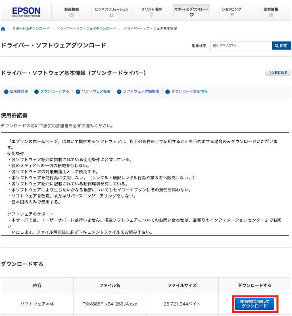Jump to ソフトウェア詳細情報 section link
292x316 pixels.
[x=141, y=91]
